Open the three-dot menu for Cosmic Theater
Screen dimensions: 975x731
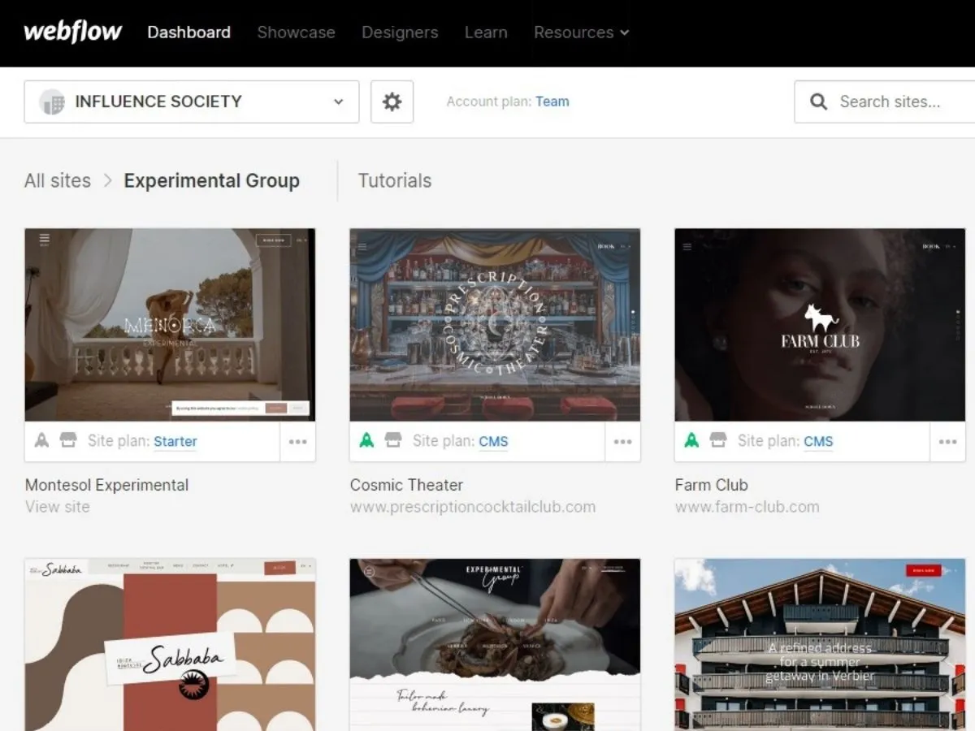point(623,442)
